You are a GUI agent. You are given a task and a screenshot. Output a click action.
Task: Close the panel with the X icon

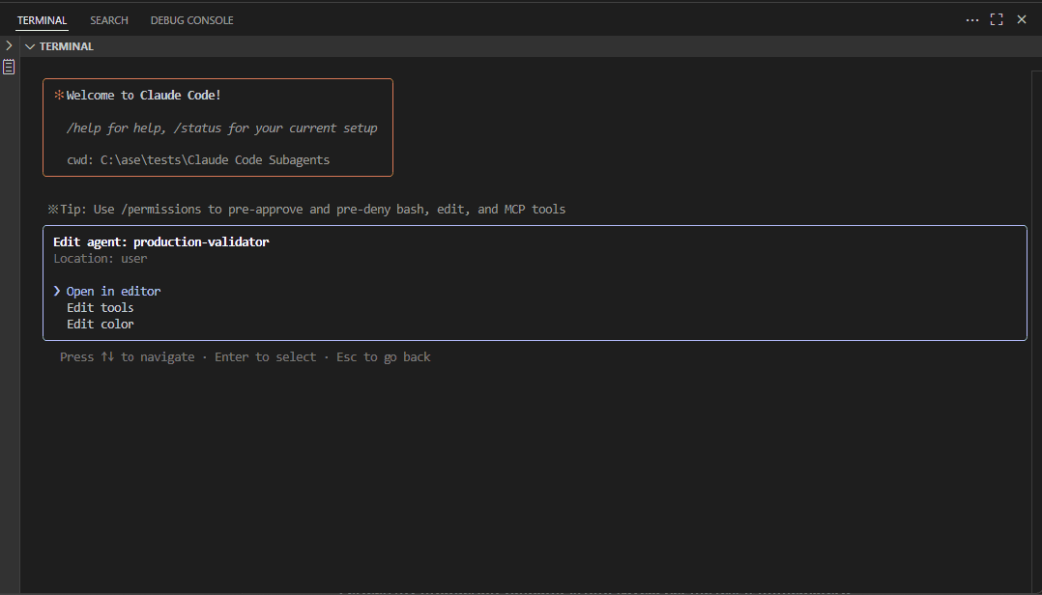pos(1022,19)
